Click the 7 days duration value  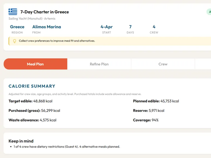130,27
